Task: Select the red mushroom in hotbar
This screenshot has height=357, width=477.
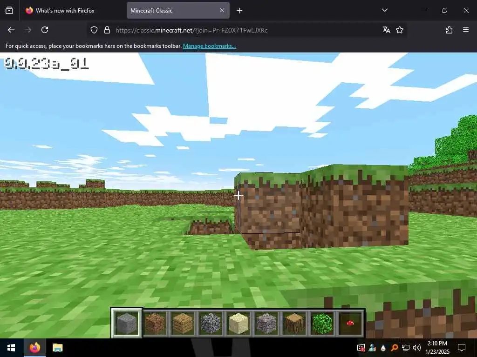Action: 350,324
